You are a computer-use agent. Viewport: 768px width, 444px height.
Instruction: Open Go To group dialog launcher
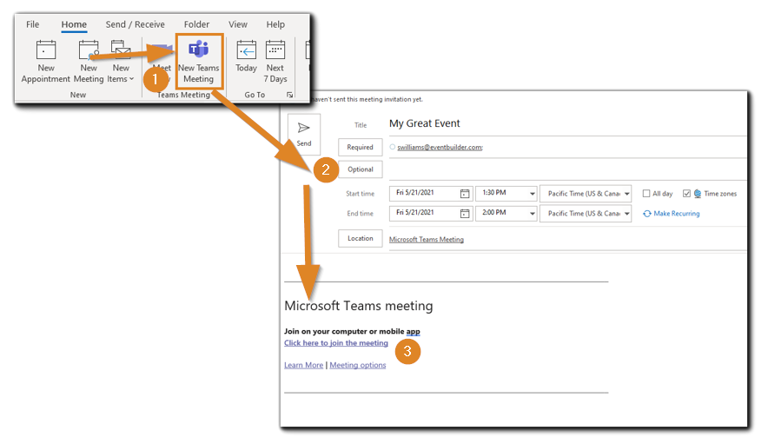290,95
